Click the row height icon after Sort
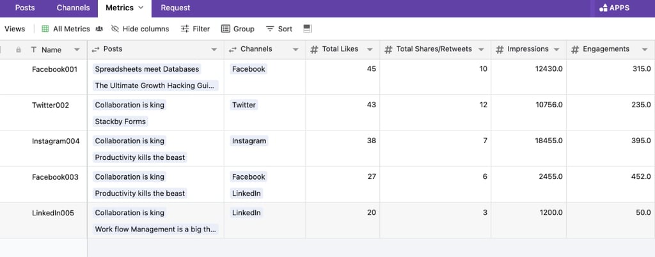The width and height of the screenshot is (655, 257). tap(308, 29)
